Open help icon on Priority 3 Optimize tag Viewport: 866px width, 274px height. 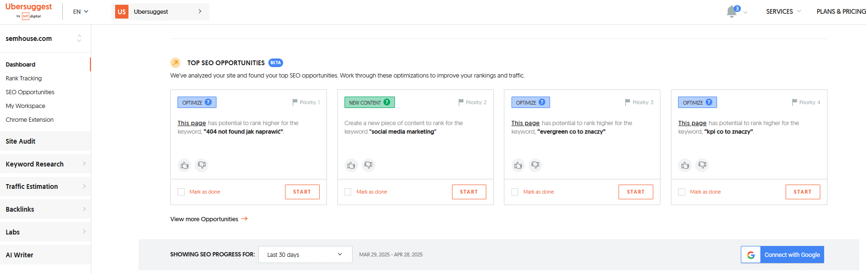click(542, 102)
